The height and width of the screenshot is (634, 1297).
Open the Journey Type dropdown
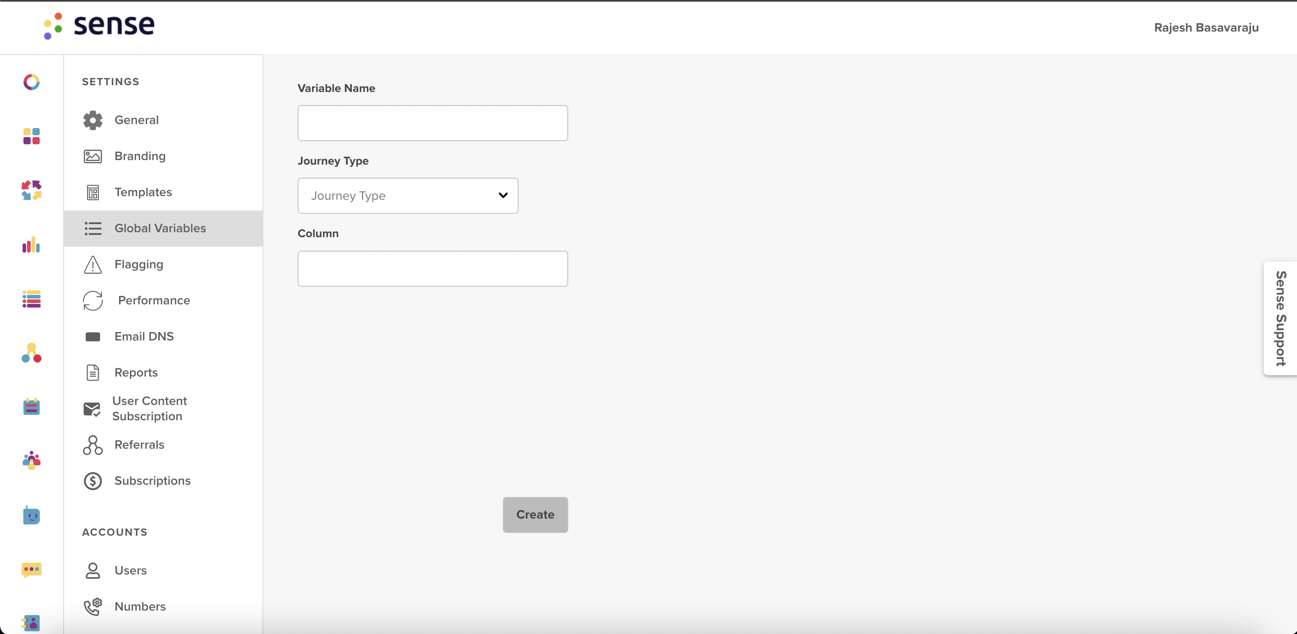(407, 195)
